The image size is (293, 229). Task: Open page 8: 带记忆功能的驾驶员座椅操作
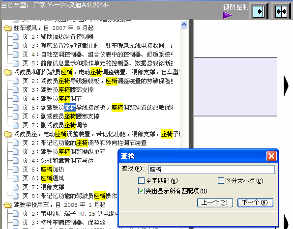pos(70,196)
